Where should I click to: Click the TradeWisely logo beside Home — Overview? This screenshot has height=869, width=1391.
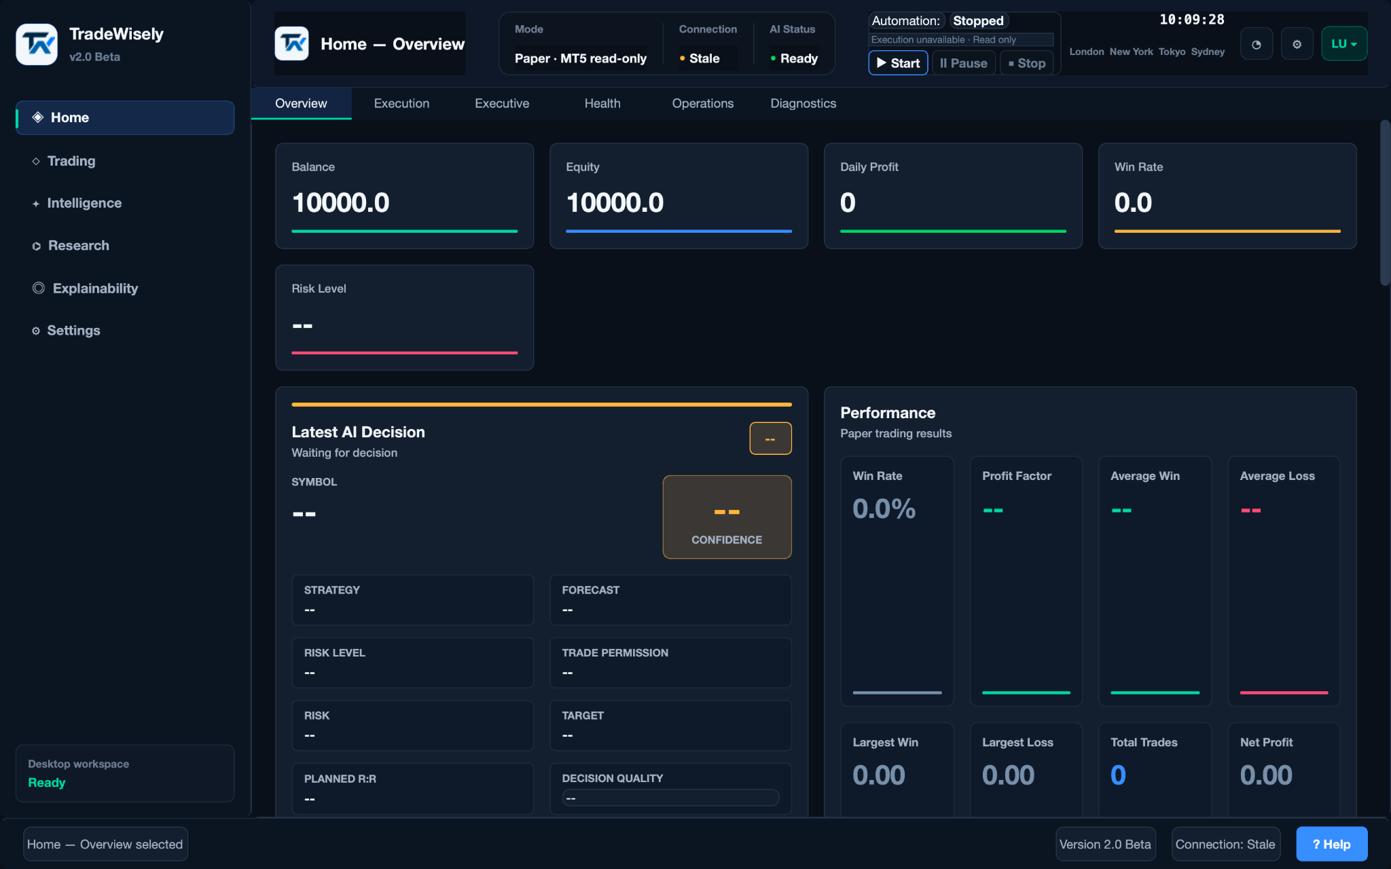[x=292, y=43]
